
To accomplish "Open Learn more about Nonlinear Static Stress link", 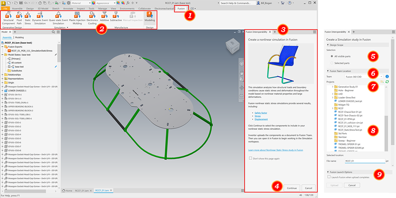I will (276, 150).
